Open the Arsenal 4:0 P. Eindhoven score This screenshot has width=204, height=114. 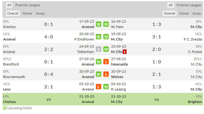(49, 37)
